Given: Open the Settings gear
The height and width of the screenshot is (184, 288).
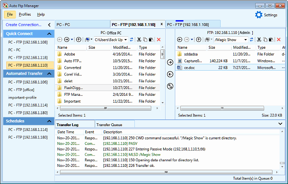Looking at the screenshot, I should 259,15.
